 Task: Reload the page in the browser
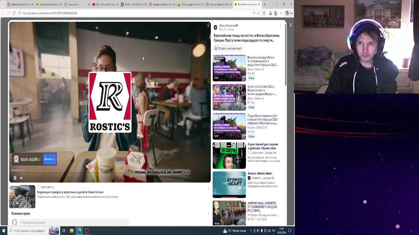(x=14, y=13)
